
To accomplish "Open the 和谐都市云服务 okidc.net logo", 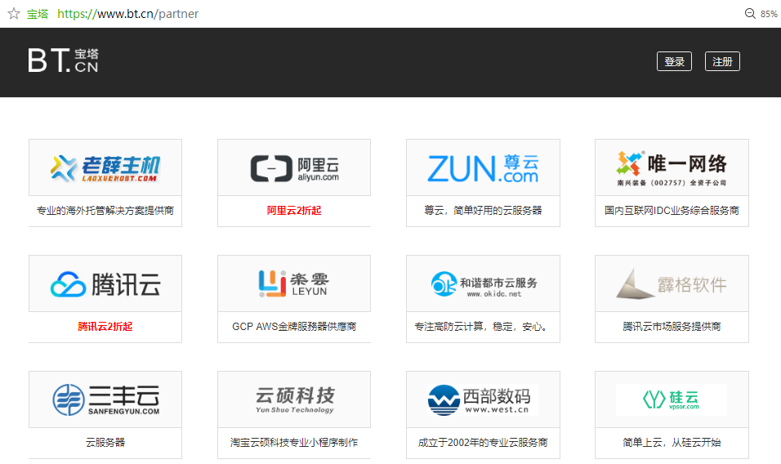I will (483, 283).
